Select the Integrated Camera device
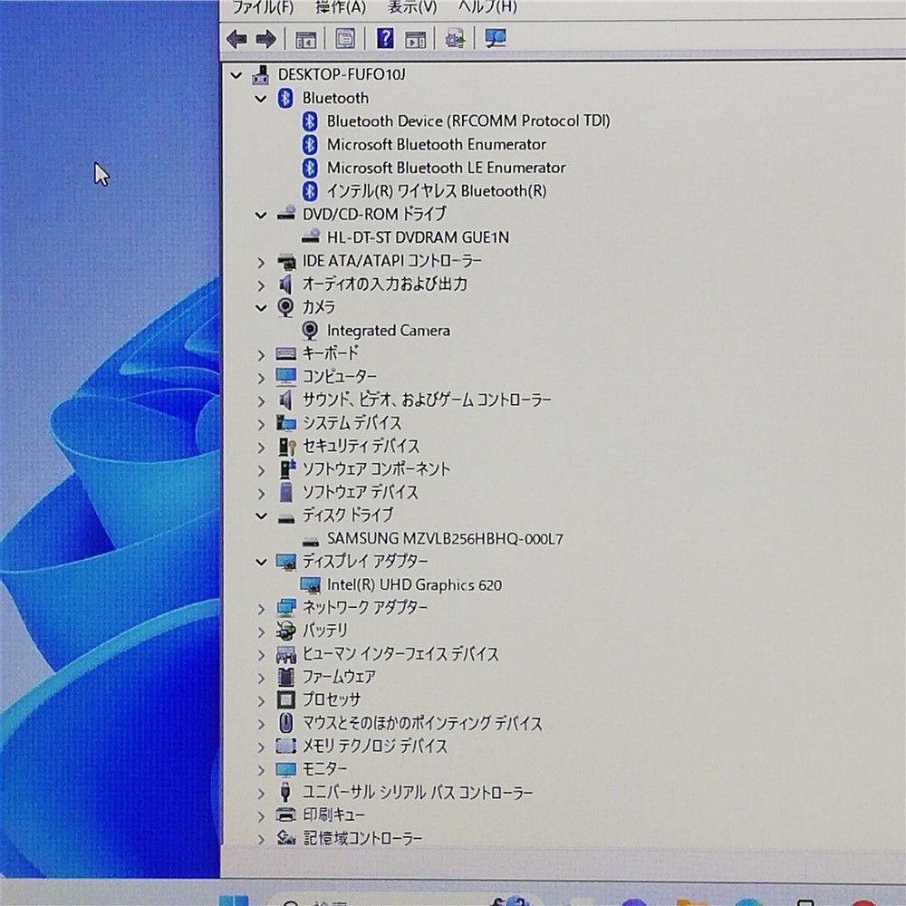The width and height of the screenshot is (906, 906). [x=389, y=331]
